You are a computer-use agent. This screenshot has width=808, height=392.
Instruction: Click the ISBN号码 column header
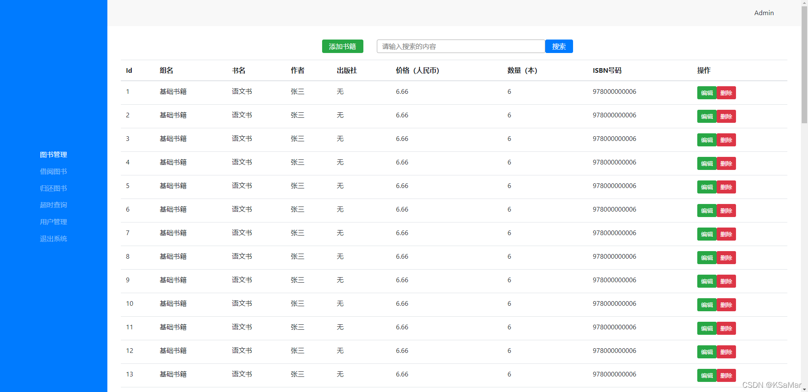pos(607,70)
